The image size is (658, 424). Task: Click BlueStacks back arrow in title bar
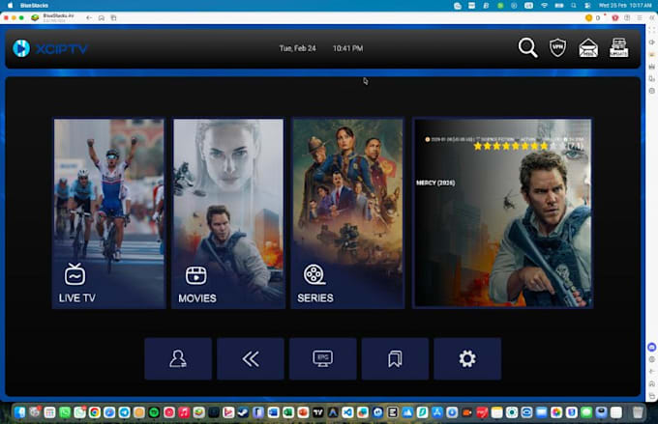click(89, 18)
